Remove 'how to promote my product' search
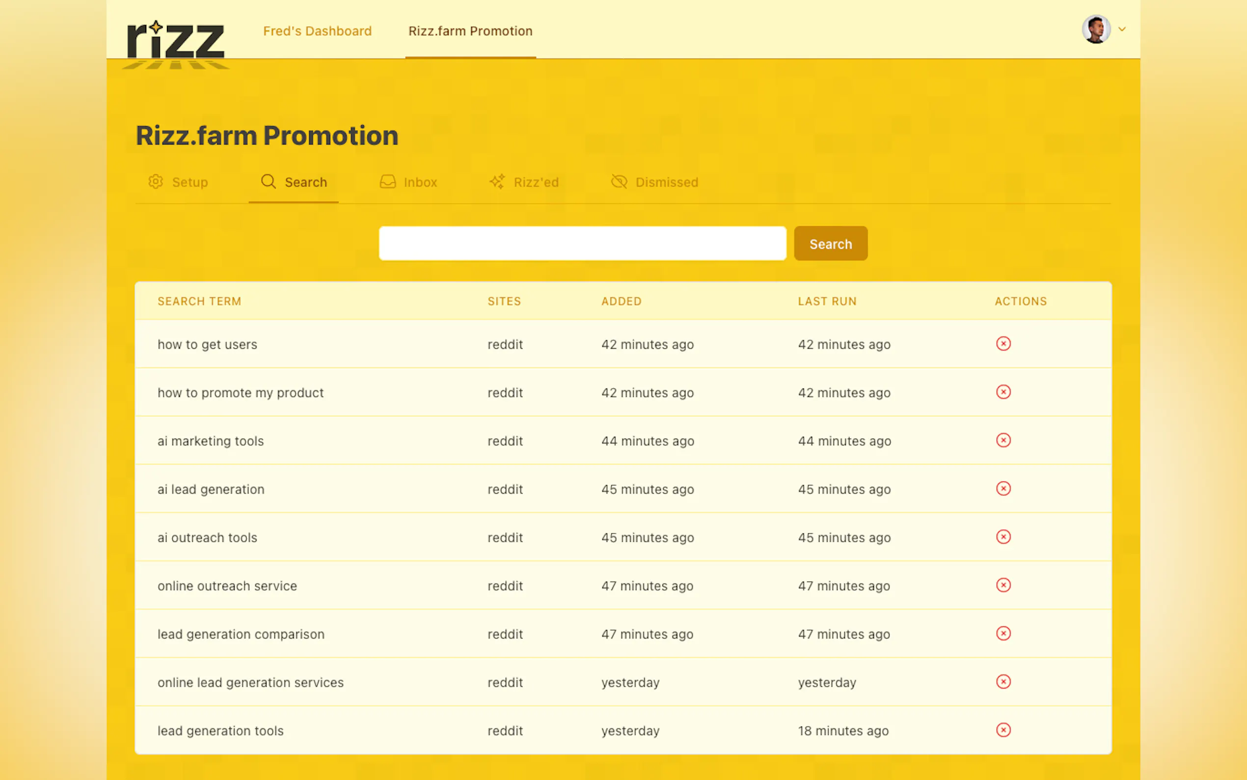This screenshot has height=780, width=1247. [x=1003, y=392]
